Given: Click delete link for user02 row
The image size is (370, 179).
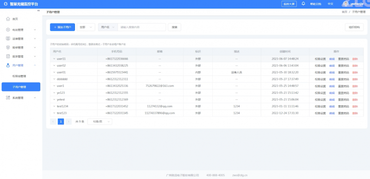Looking at the screenshot, I should pos(355,66).
